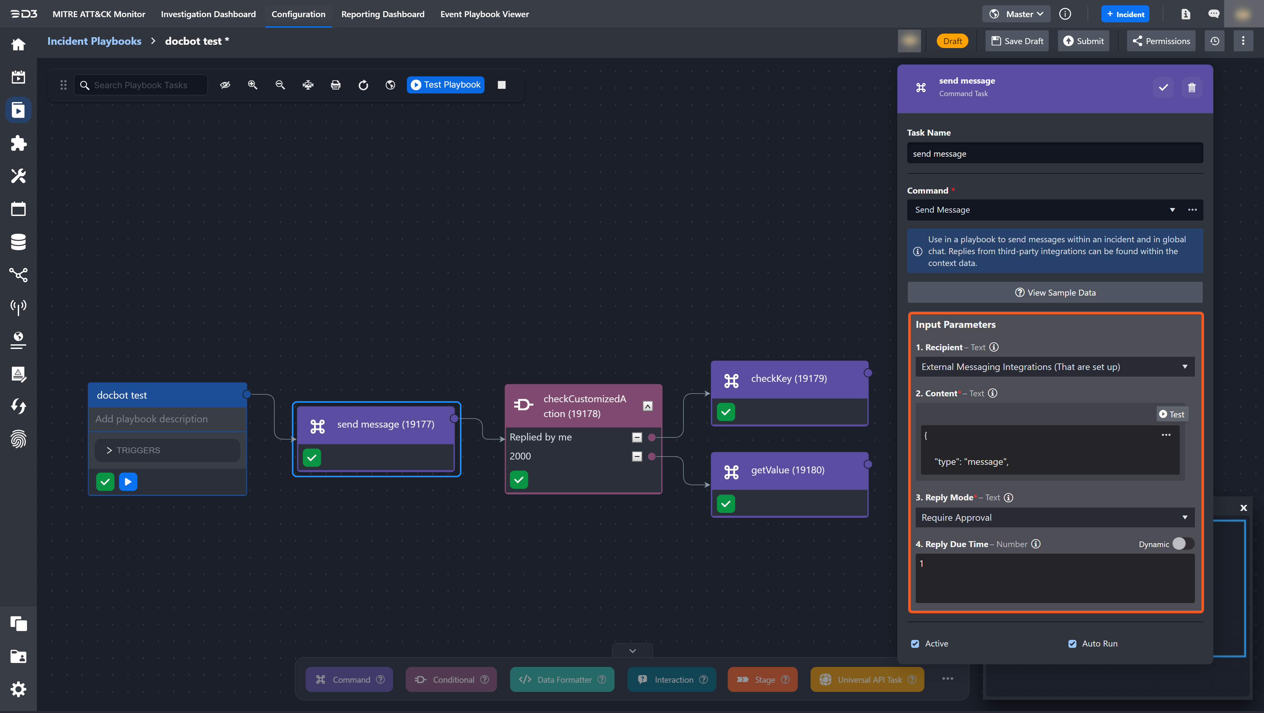Click the Save Draft button
Screen dimensions: 1264x713
click(1017, 41)
